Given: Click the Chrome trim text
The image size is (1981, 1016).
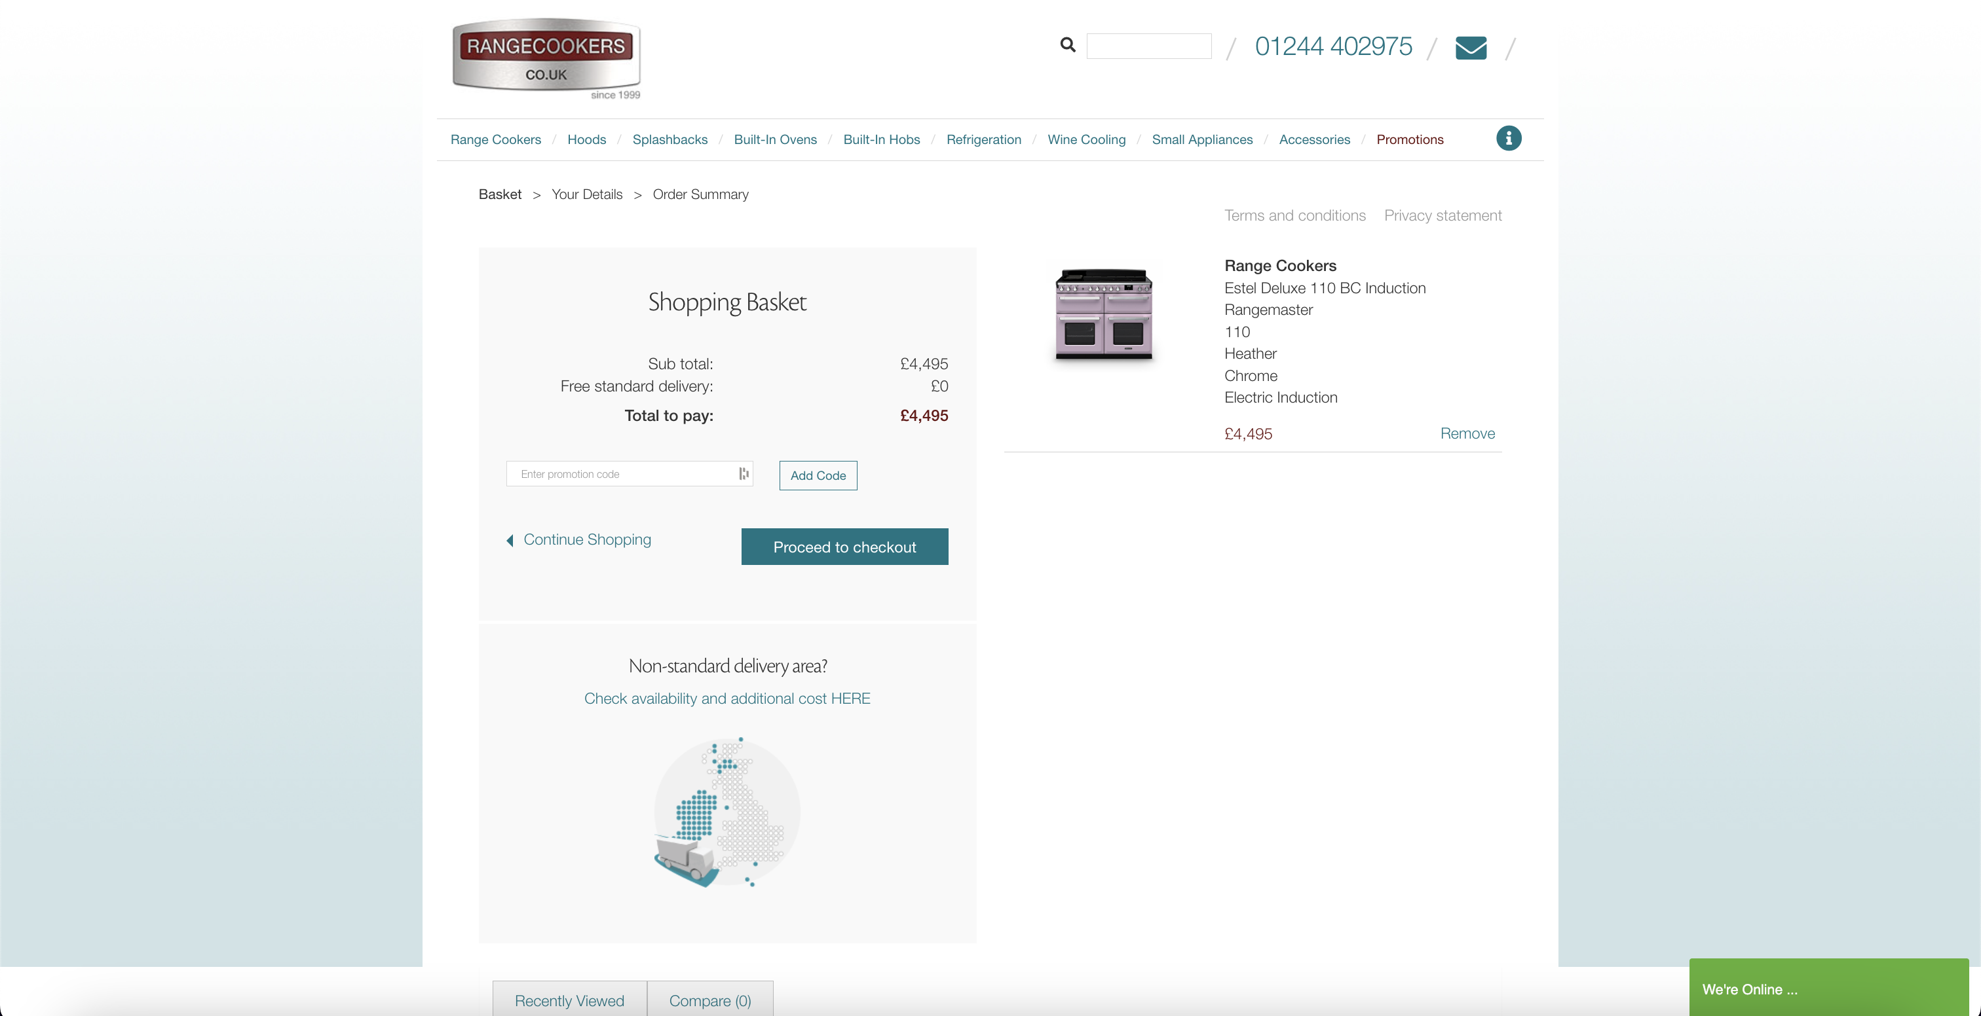Looking at the screenshot, I should click(1250, 376).
